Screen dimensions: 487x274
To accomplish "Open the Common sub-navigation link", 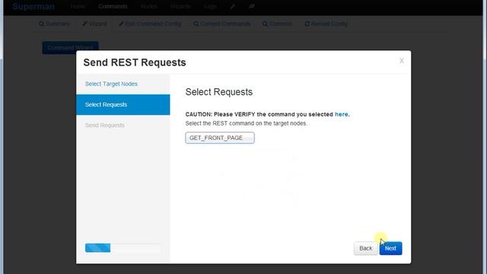I will (x=277, y=24).
